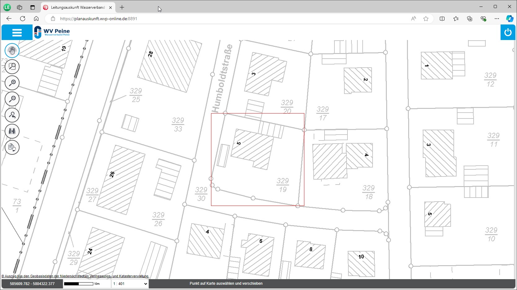The image size is (517, 290).
Task: Add page to favorites with star
Action: point(426,19)
